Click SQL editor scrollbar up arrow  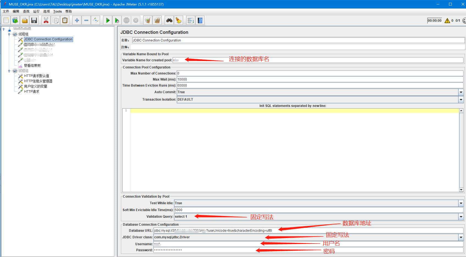click(x=461, y=110)
